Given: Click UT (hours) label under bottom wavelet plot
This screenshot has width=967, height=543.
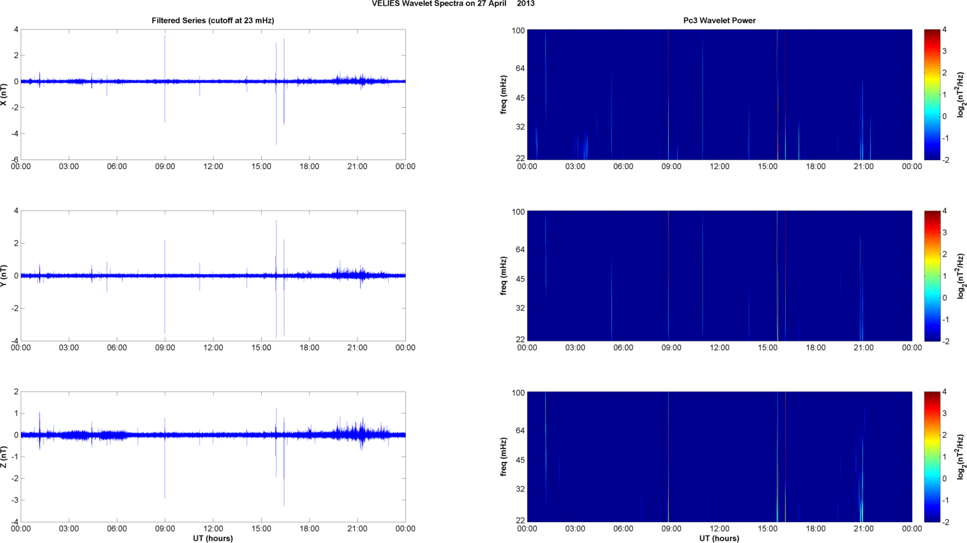Looking at the screenshot, I should click(719, 539).
